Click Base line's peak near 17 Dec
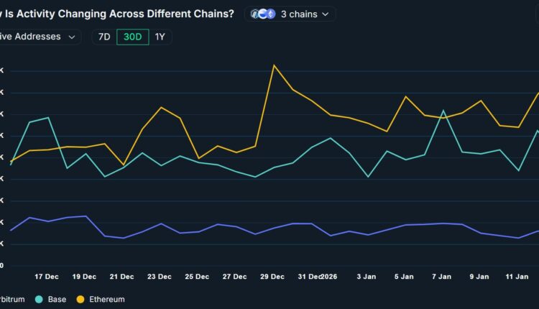 [x=47, y=118]
